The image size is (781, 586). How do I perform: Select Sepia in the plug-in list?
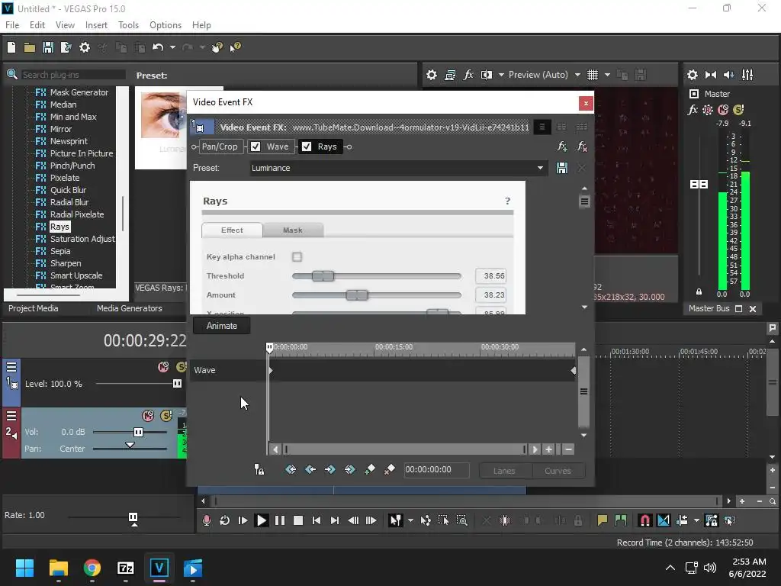tap(59, 251)
